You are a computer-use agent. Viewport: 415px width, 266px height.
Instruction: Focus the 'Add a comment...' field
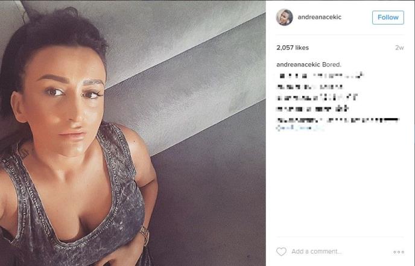(317, 252)
